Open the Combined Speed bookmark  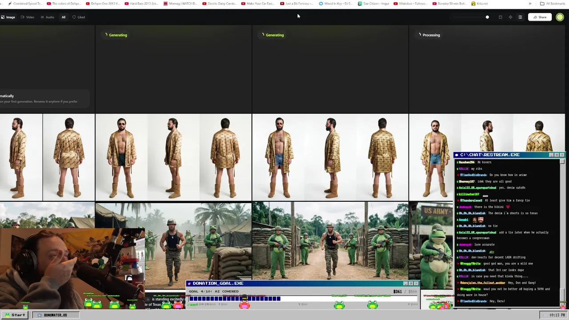click(x=25, y=4)
